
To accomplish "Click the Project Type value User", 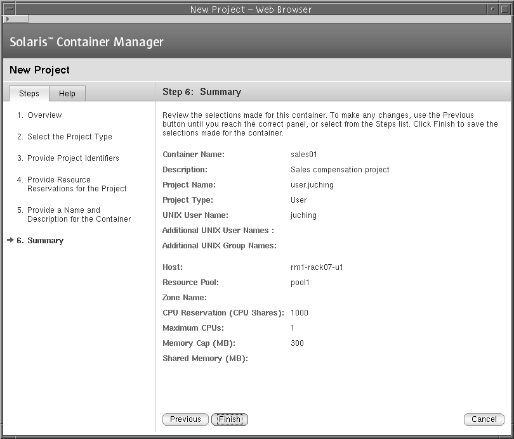I will (x=299, y=200).
